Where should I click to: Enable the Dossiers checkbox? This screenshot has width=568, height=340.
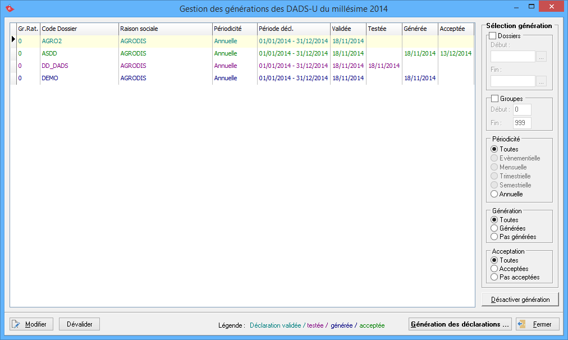[494, 36]
